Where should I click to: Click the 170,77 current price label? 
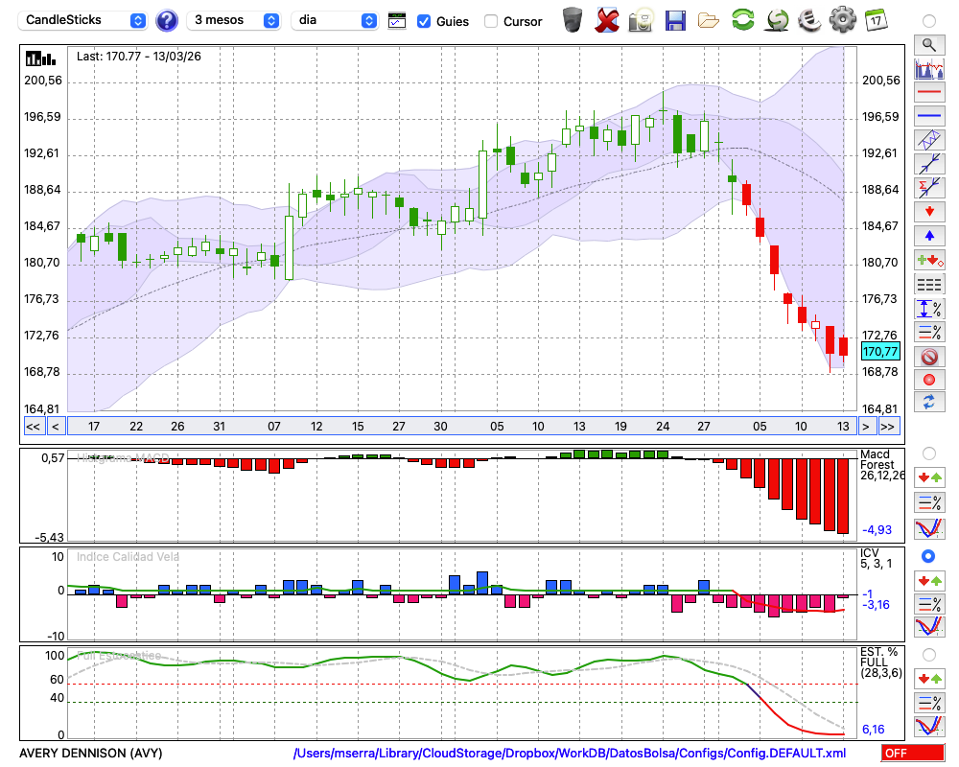click(x=880, y=352)
